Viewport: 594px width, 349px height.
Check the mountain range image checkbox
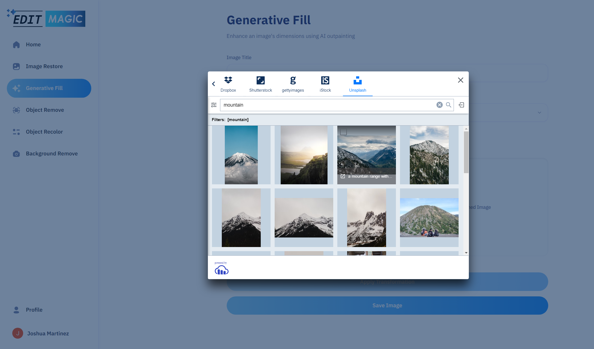(x=343, y=132)
